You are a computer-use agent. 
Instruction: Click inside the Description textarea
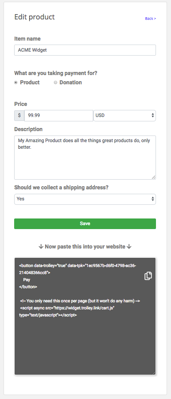pyautogui.click(x=85, y=158)
